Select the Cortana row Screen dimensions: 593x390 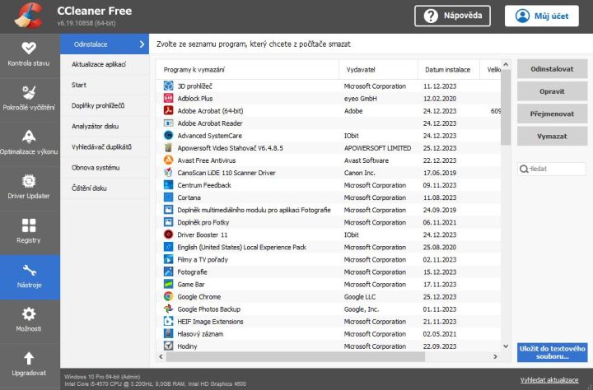click(329, 197)
